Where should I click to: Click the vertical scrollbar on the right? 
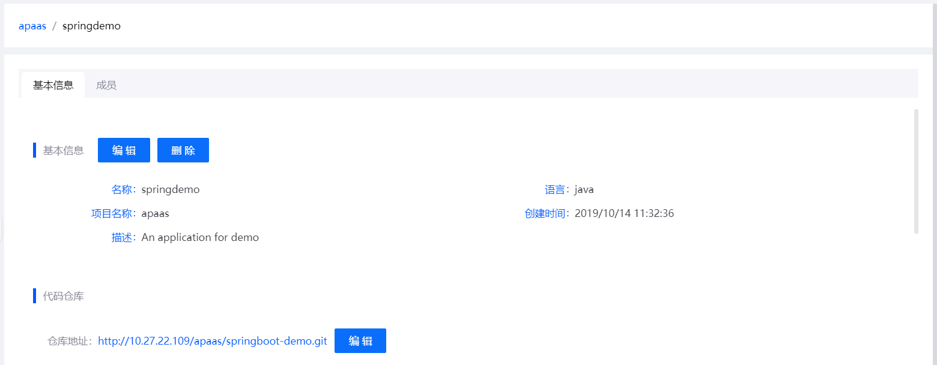(x=915, y=171)
